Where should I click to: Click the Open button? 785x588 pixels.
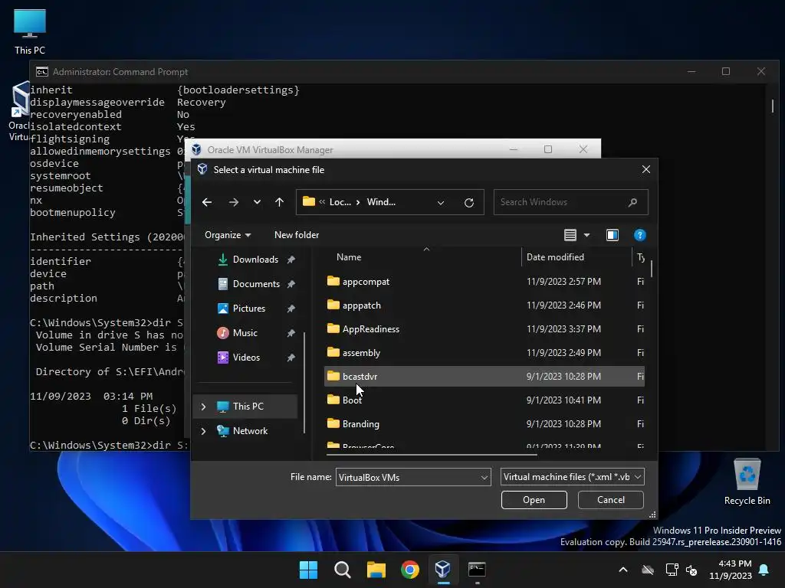pyautogui.click(x=534, y=500)
